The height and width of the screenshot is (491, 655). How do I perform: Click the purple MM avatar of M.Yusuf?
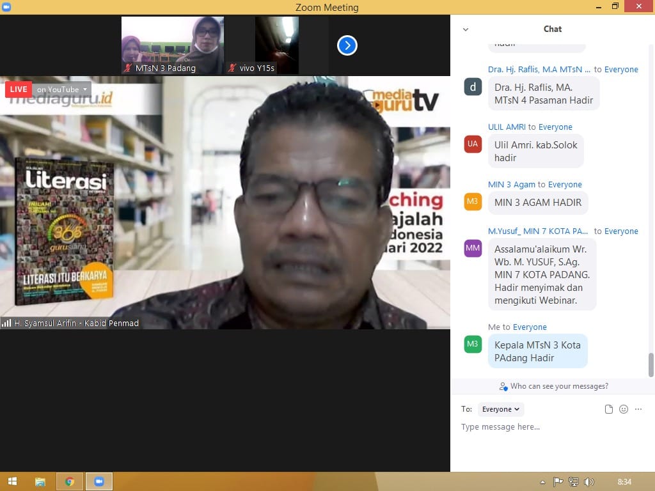click(473, 248)
